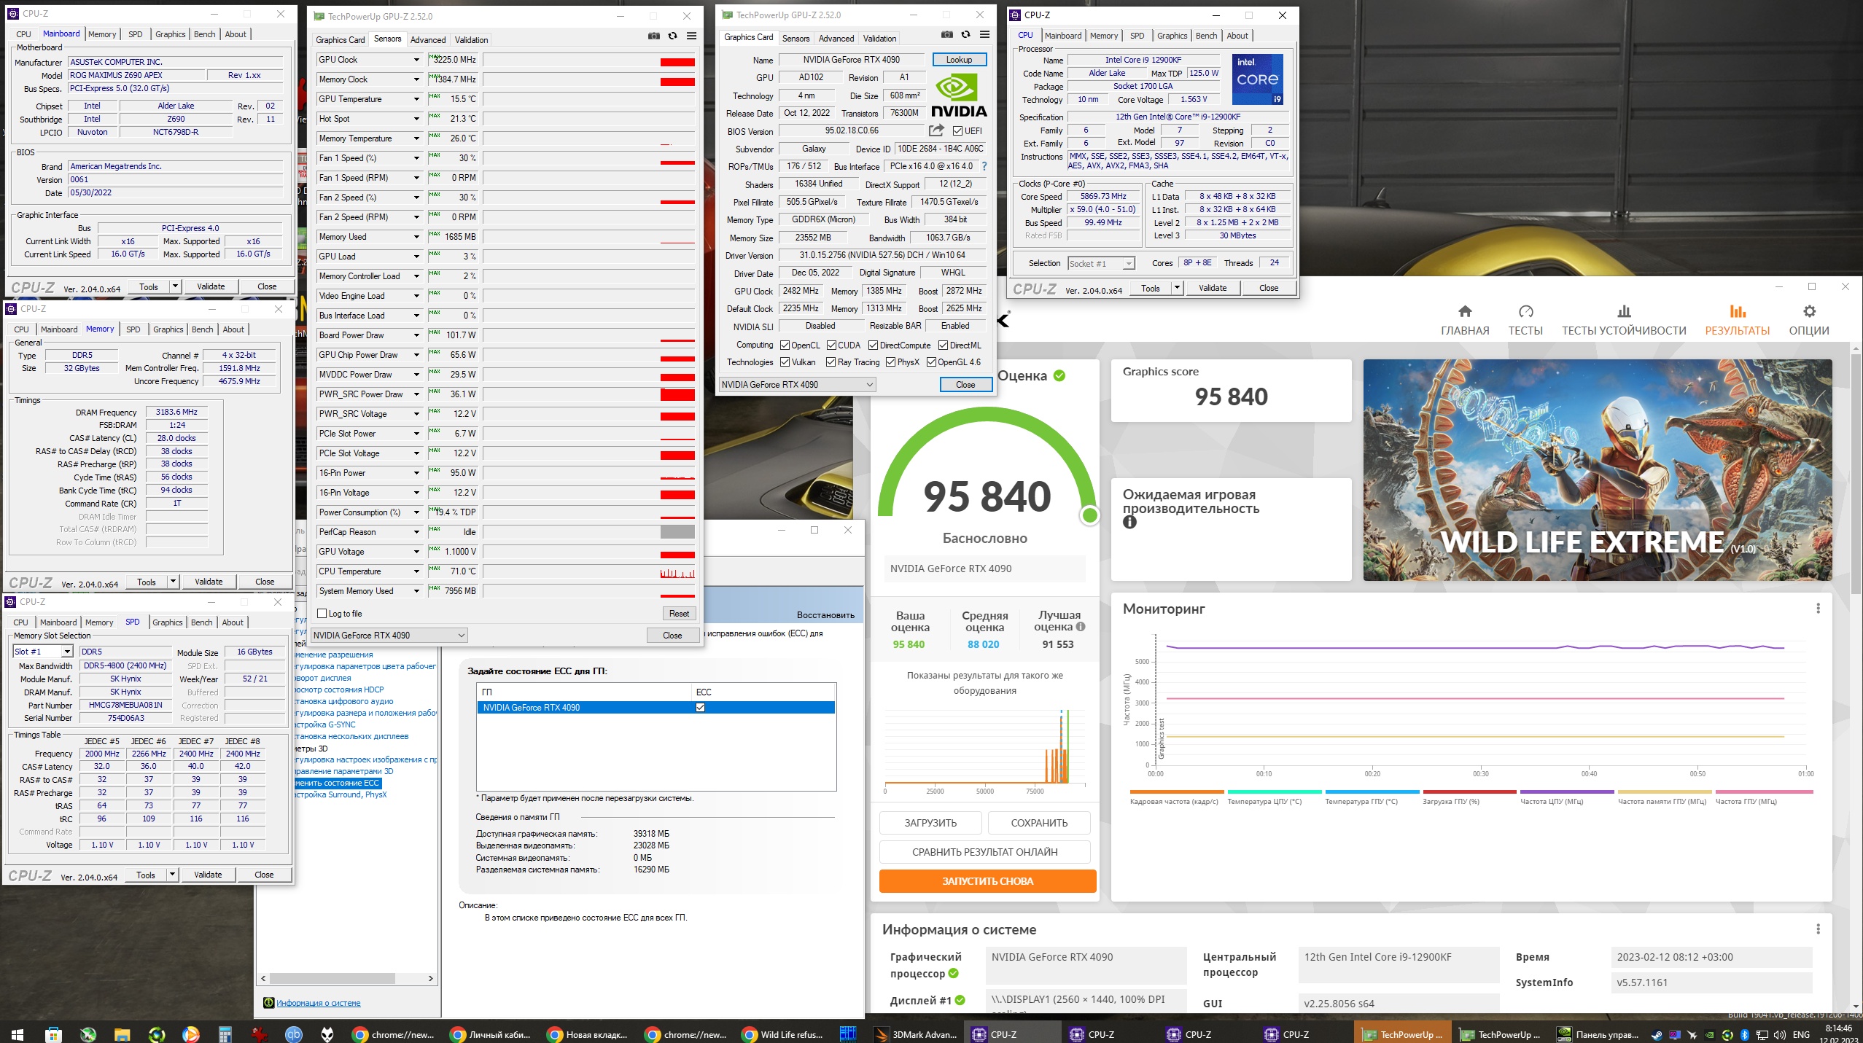Click the refresh icon in GPU-Z sensors window
Screen dimensions: 1863x1043
click(x=673, y=36)
